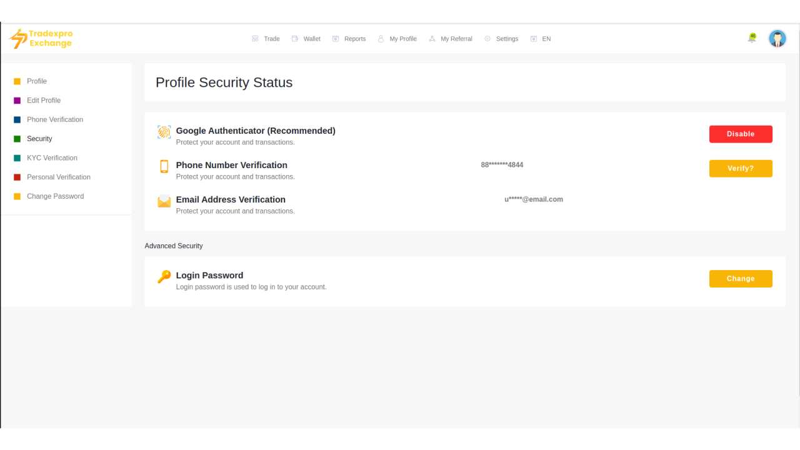Open Edit Profile from sidebar
Screen dimensions: 800x450
point(44,101)
